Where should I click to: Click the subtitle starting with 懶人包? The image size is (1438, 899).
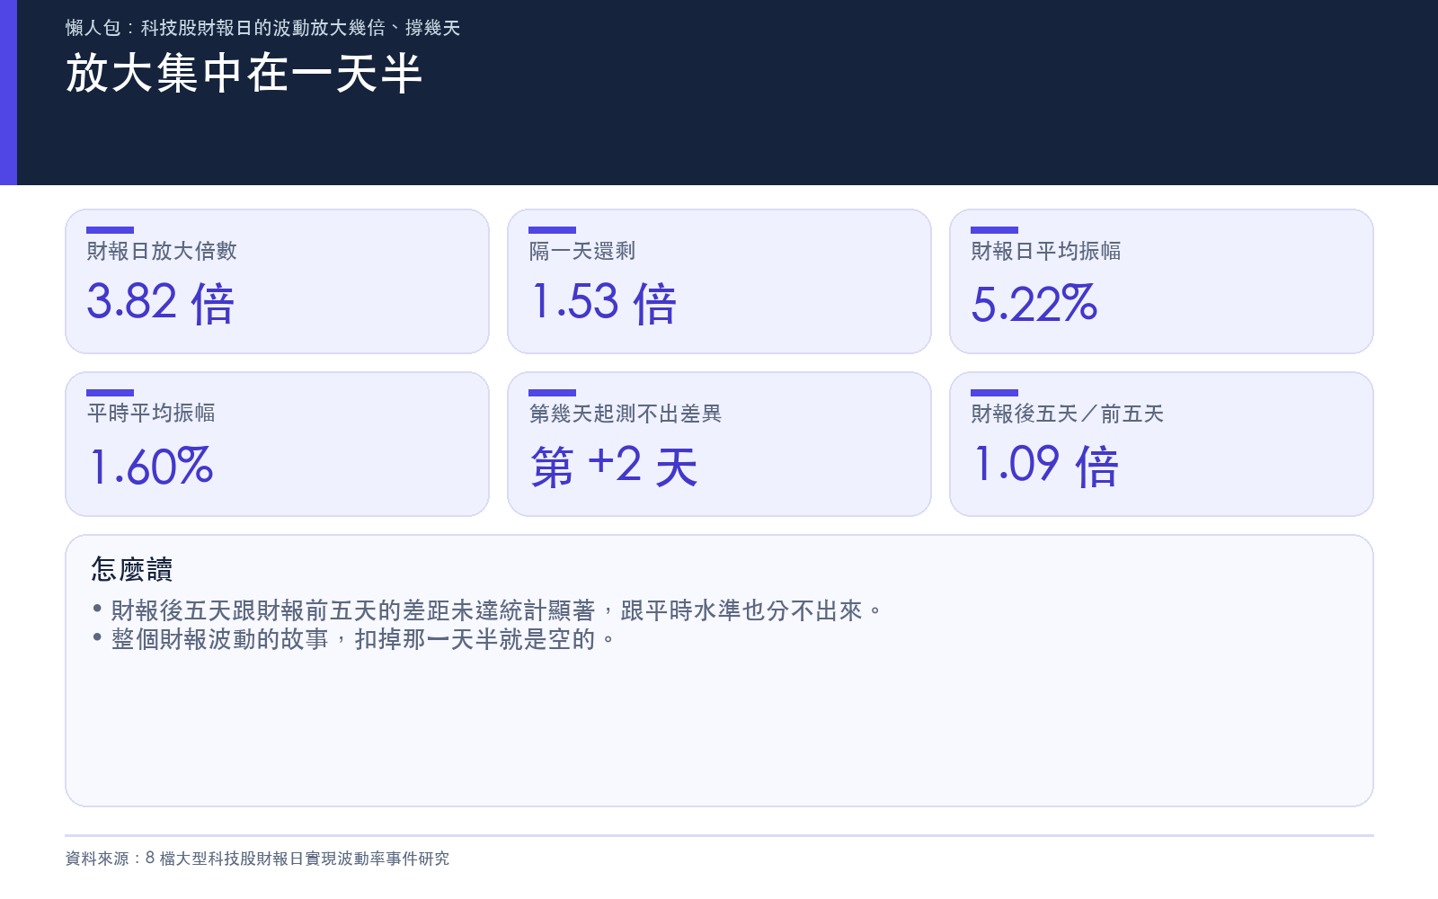(x=262, y=28)
